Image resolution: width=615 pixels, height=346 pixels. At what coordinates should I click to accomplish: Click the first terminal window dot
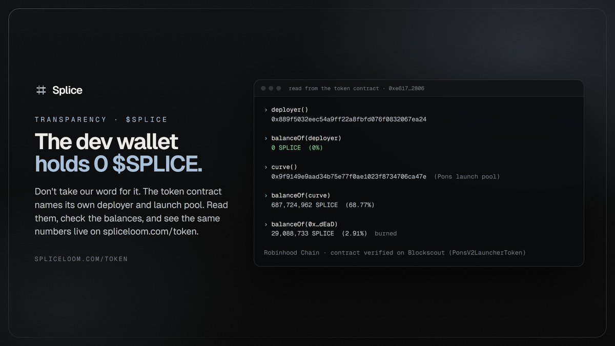263,88
